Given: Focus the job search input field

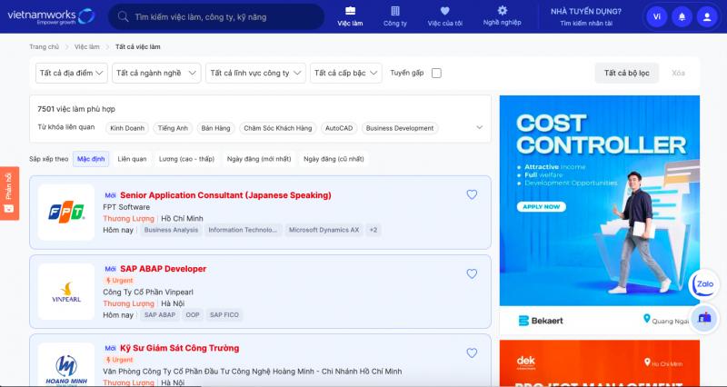Looking at the screenshot, I should click(x=216, y=16).
